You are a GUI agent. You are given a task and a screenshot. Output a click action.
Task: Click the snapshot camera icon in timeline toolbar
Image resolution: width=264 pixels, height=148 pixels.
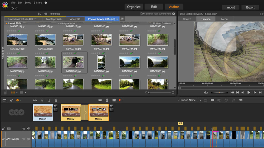(x=114, y=100)
